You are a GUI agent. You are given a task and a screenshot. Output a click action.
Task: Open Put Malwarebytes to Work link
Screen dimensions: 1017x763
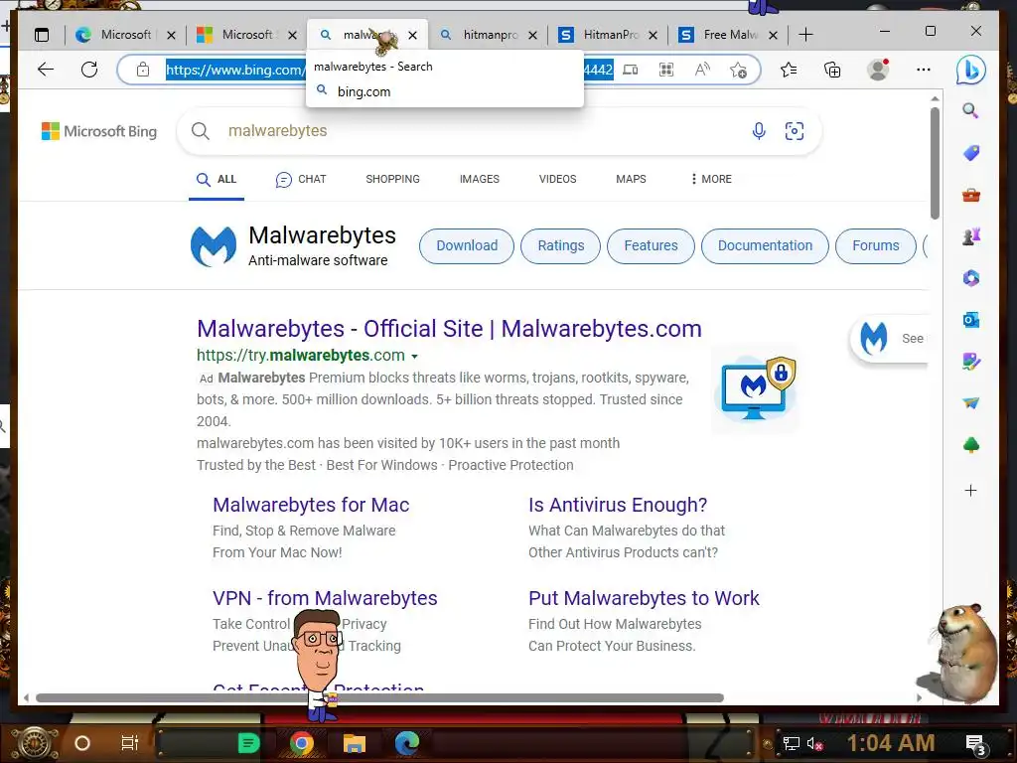coord(644,598)
